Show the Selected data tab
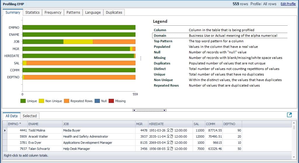The width and height of the screenshot is (299, 163). pyautogui.click(x=30, y=116)
